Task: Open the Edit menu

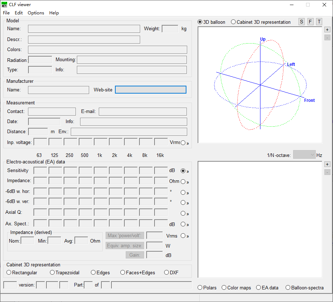Action: click(19, 13)
